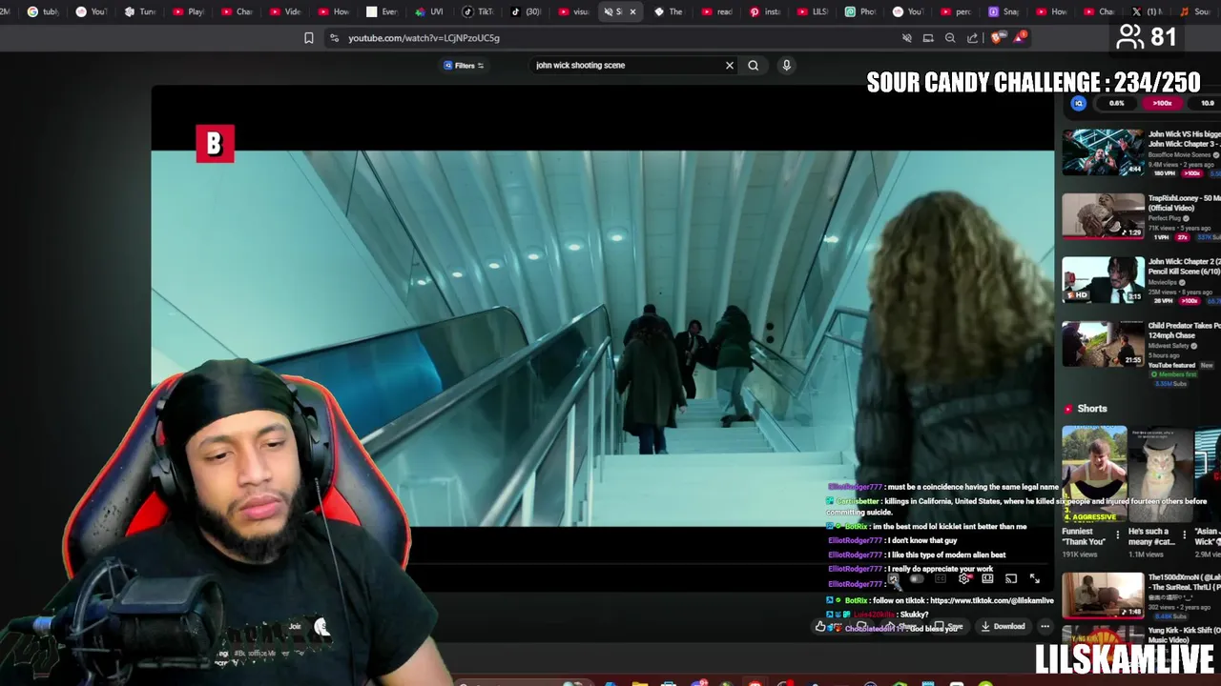
Task: Open the Yung Kirk - Kirk Shift video title
Action: pyautogui.click(x=1184, y=635)
